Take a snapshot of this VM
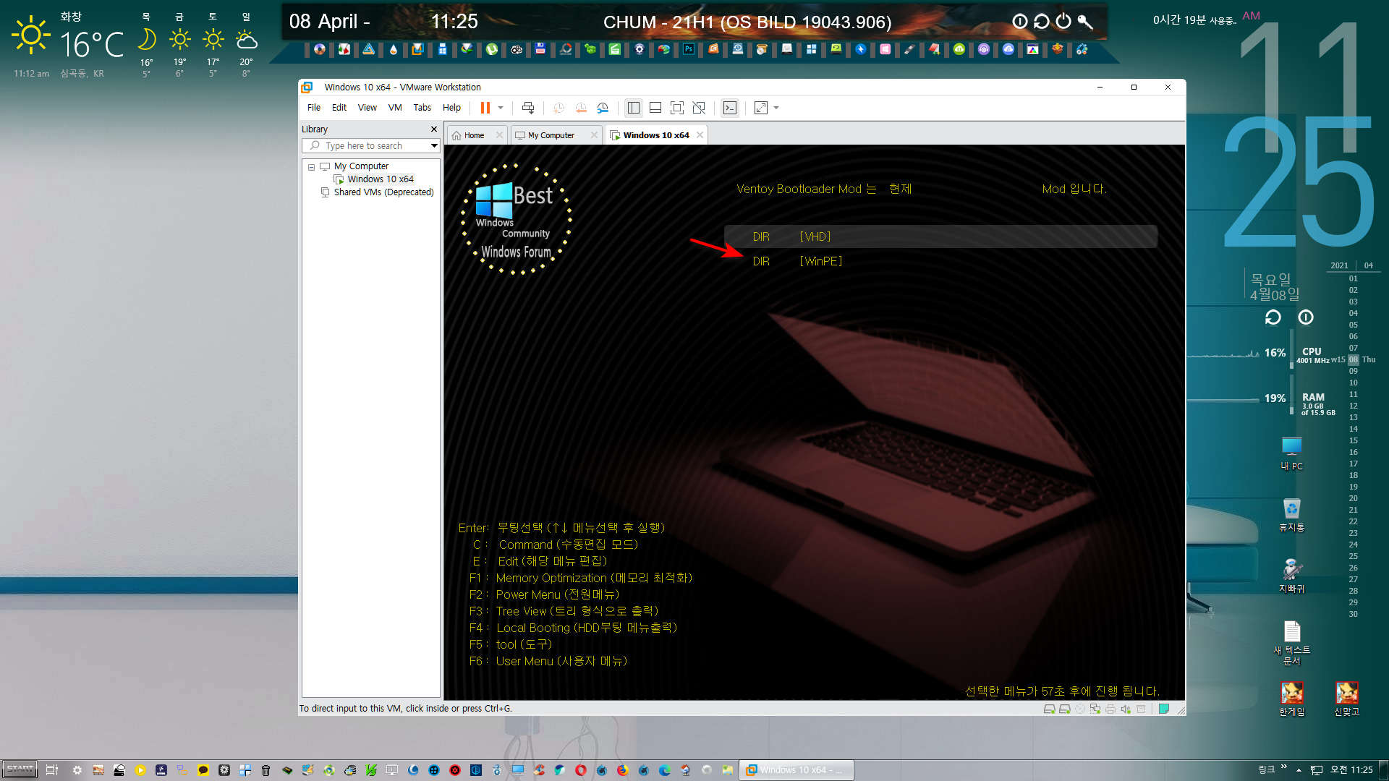Screen dimensions: 1389x781 (558, 108)
